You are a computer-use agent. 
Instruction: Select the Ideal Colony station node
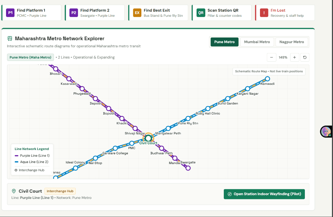75,168
